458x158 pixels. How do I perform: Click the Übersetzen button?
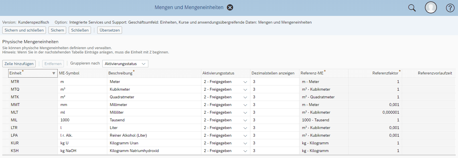[x=110, y=30]
